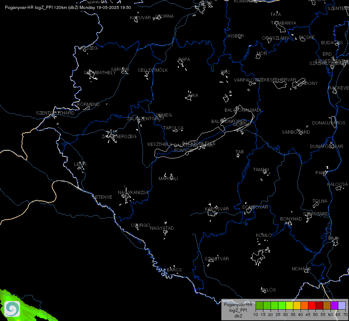Screen dimensions: 349x321
Task: Click the OROSZLÁNY label
Action: (x=276, y=38)
